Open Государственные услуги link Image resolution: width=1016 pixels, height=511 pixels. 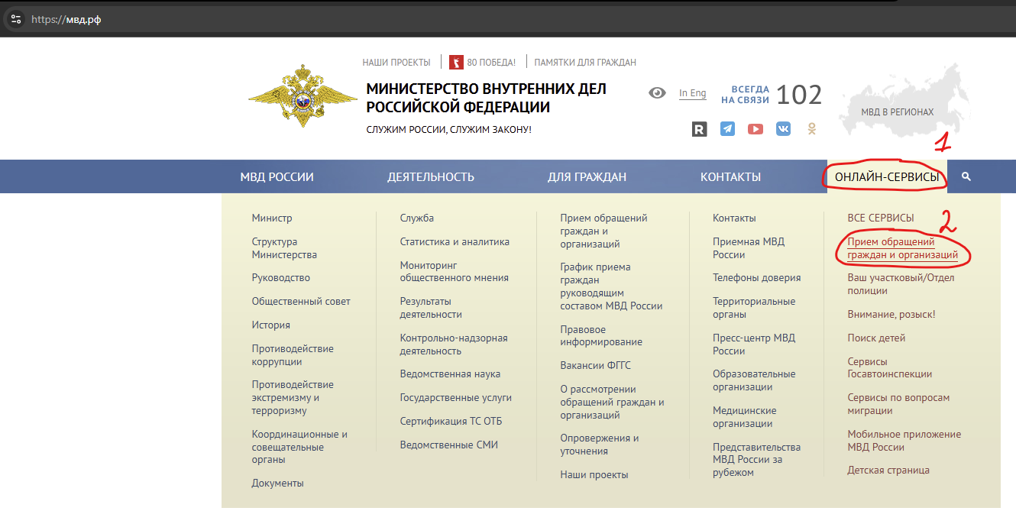[456, 397]
